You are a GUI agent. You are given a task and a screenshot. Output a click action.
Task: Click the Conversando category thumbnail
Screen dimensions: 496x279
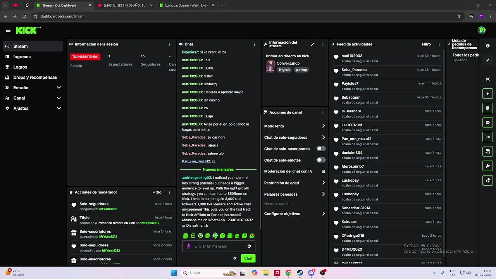pyautogui.click(x=270, y=66)
